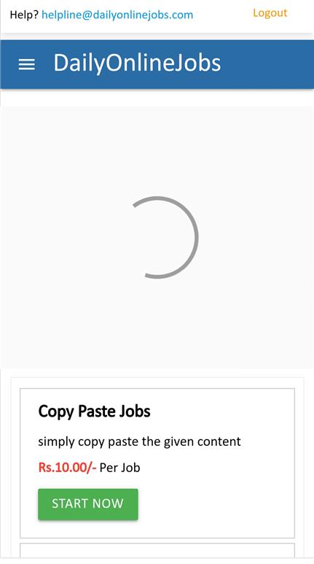
Task: Open the hamburger navigation menu
Action: 26,64
